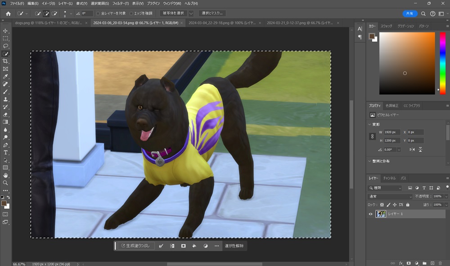Toggle lock all padlock icon
Image resolution: width=450 pixels, height=266 pixels.
(x=408, y=204)
